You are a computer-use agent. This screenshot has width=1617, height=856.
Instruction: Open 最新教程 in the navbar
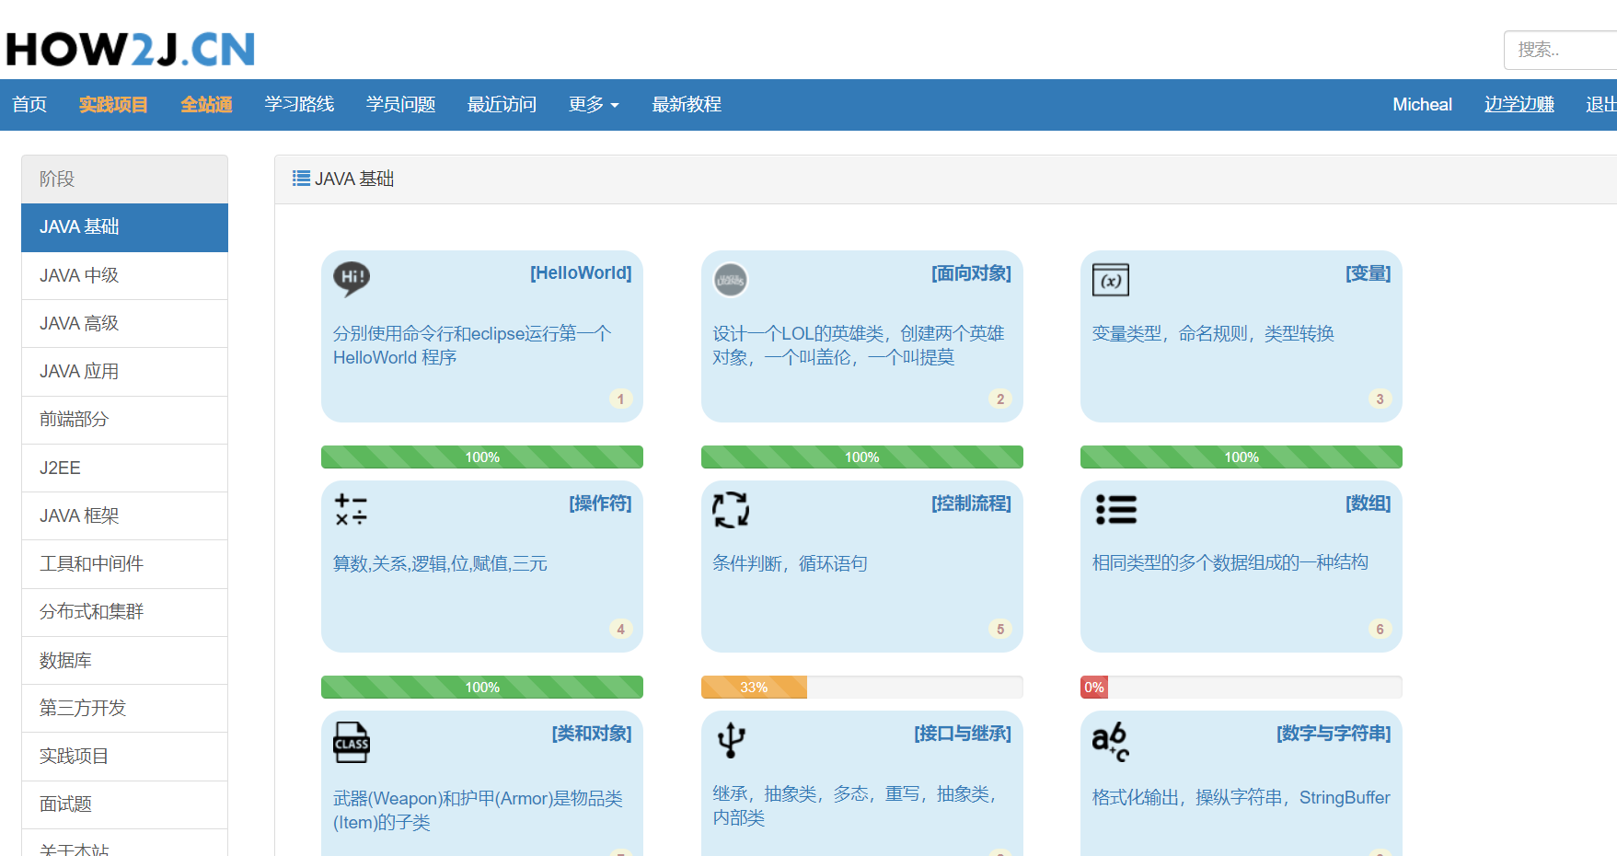[687, 105]
